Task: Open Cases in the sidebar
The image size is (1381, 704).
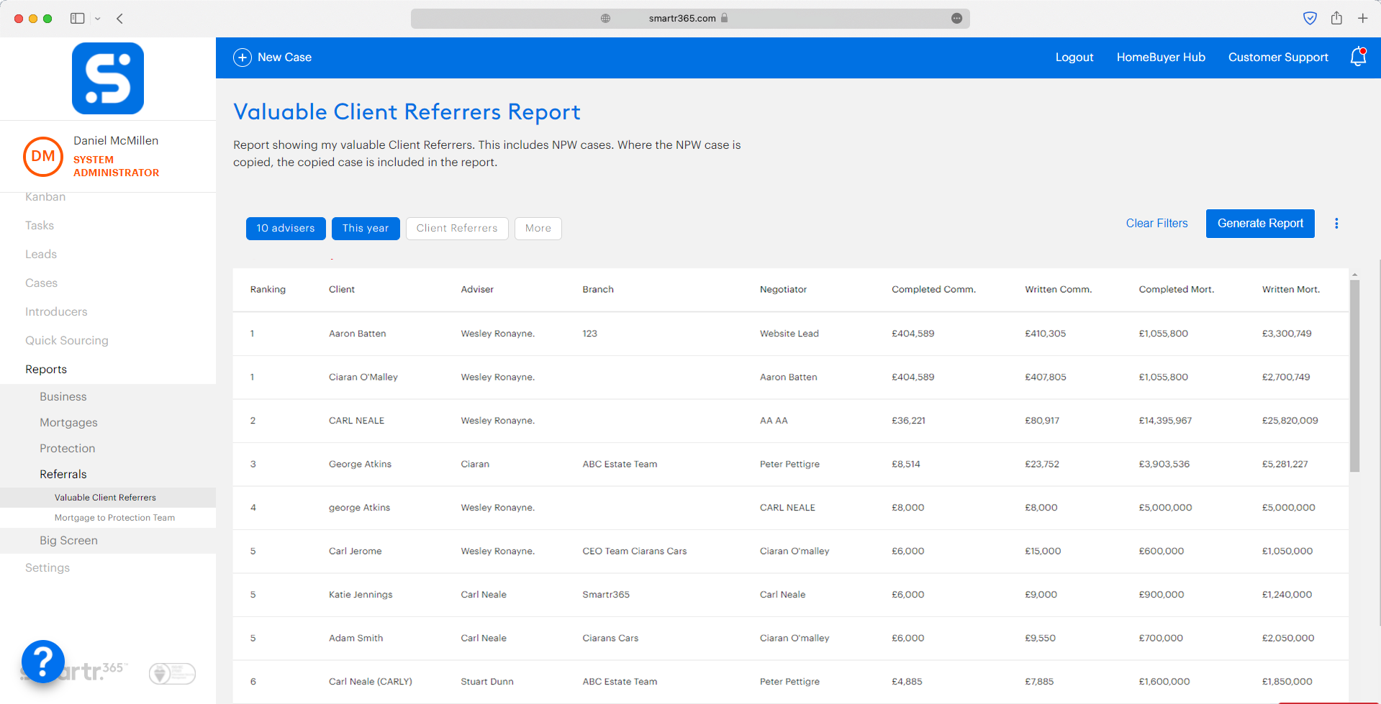Action: pyautogui.click(x=41, y=283)
